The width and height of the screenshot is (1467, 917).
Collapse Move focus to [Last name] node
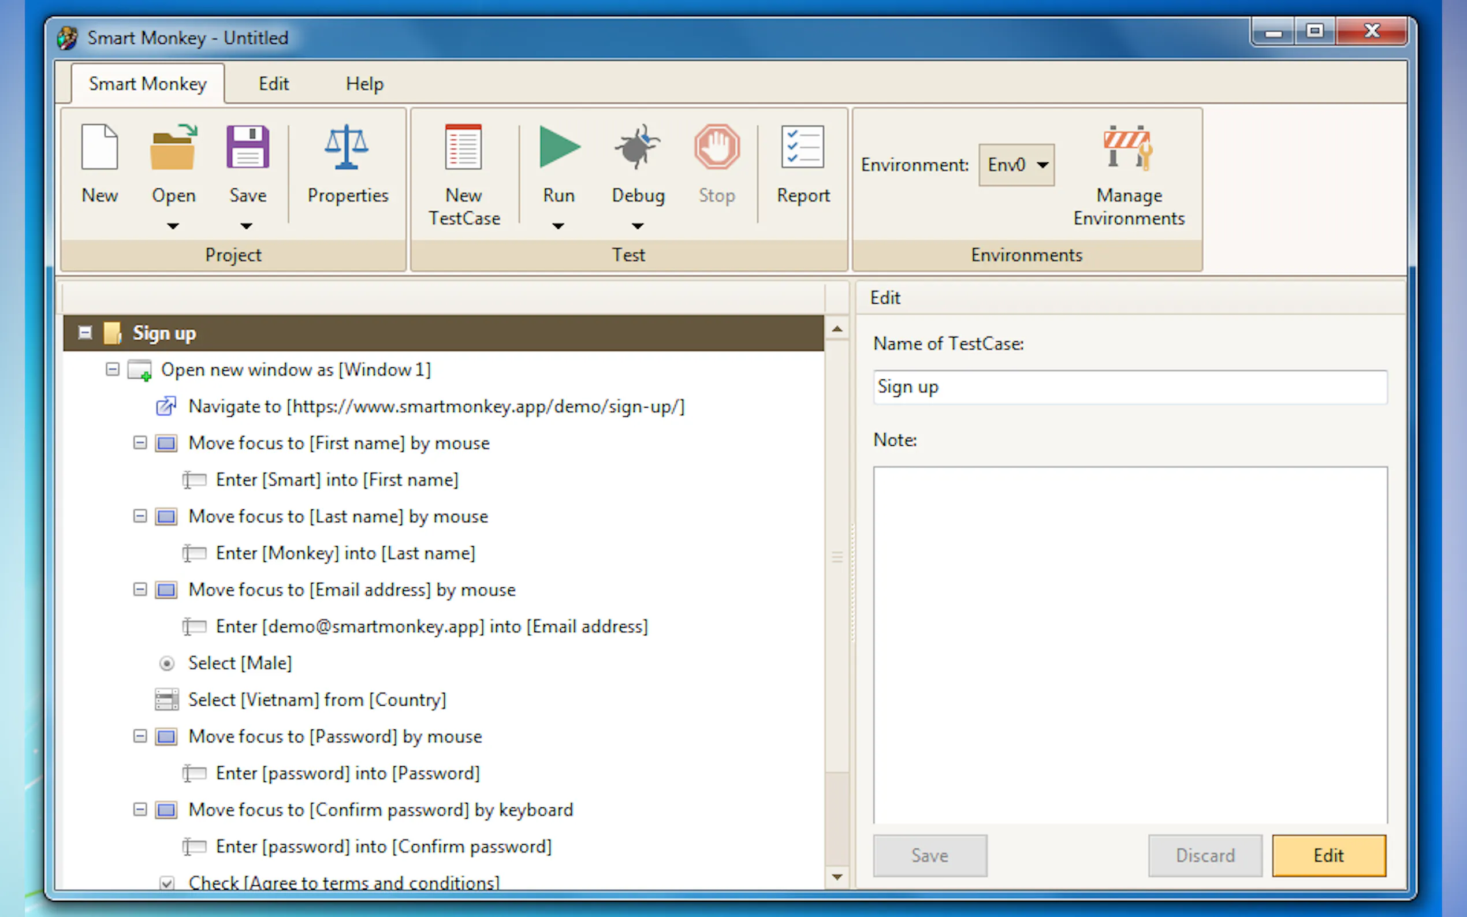[x=140, y=516]
